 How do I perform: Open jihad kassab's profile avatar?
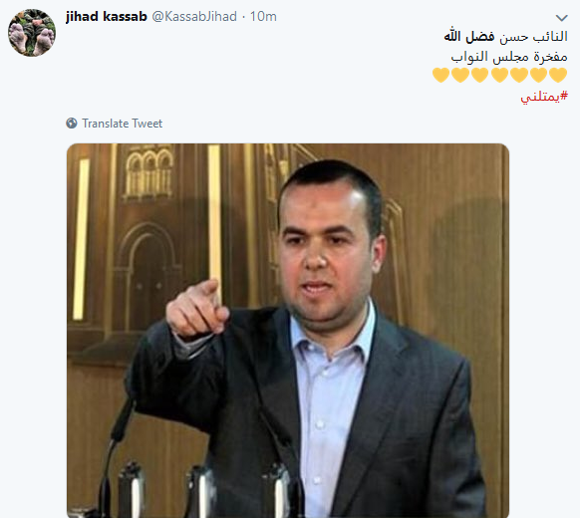tap(32, 33)
